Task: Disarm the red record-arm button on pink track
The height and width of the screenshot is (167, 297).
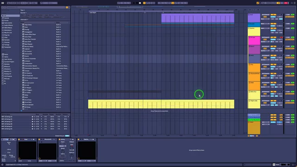Action: pyautogui.click(x=282, y=38)
